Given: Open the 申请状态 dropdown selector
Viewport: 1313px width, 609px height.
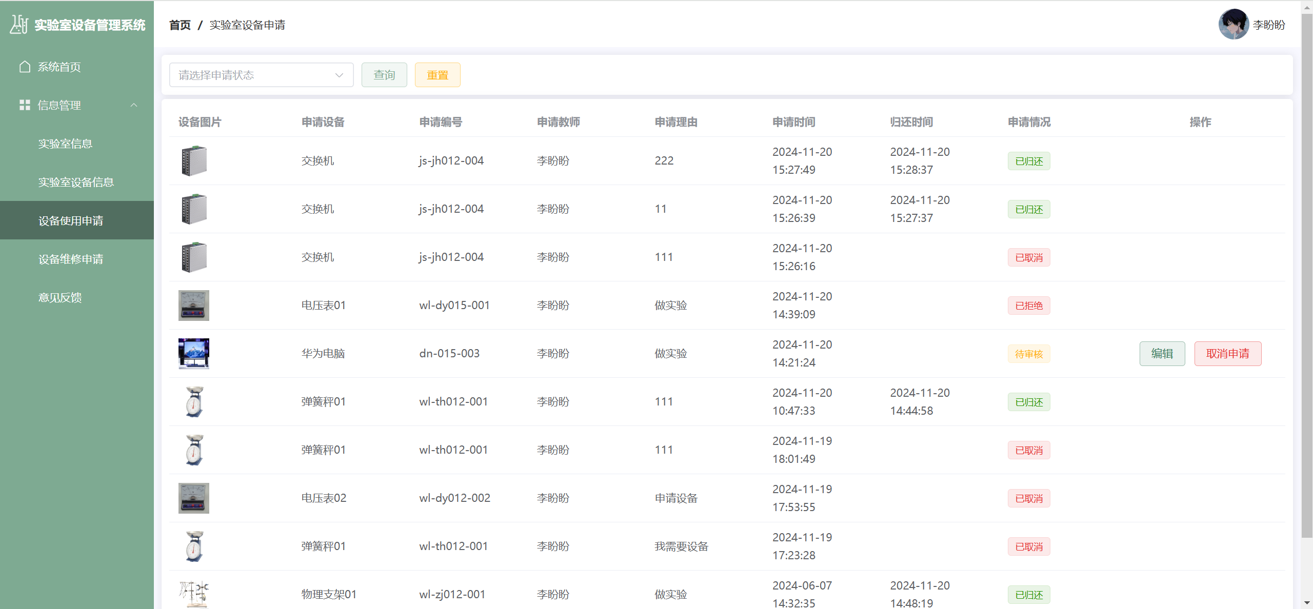Looking at the screenshot, I should point(261,75).
